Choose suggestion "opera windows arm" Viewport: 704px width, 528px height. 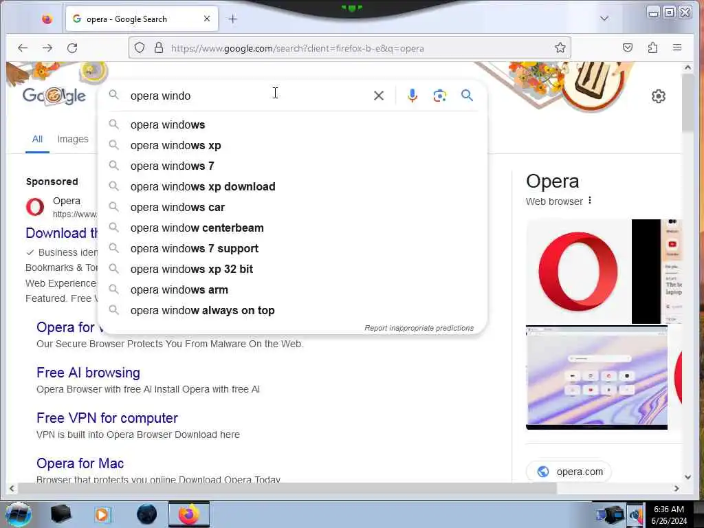(x=292, y=290)
